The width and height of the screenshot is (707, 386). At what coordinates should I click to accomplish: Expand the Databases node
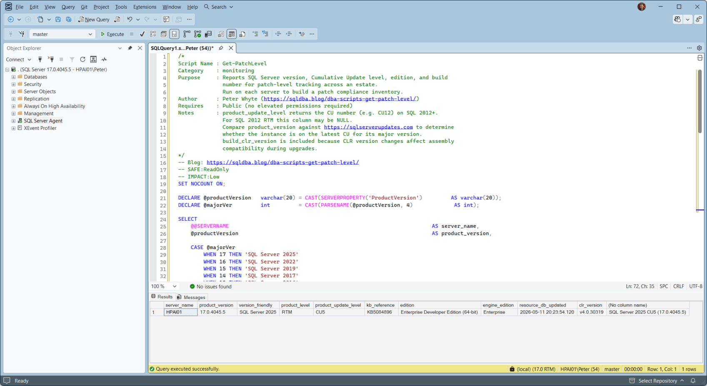tap(13, 77)
